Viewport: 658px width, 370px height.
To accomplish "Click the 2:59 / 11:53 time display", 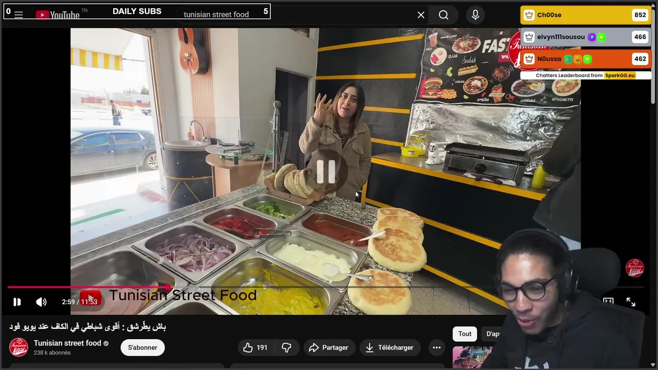I will pyautogui.click(x=79, y=302).
